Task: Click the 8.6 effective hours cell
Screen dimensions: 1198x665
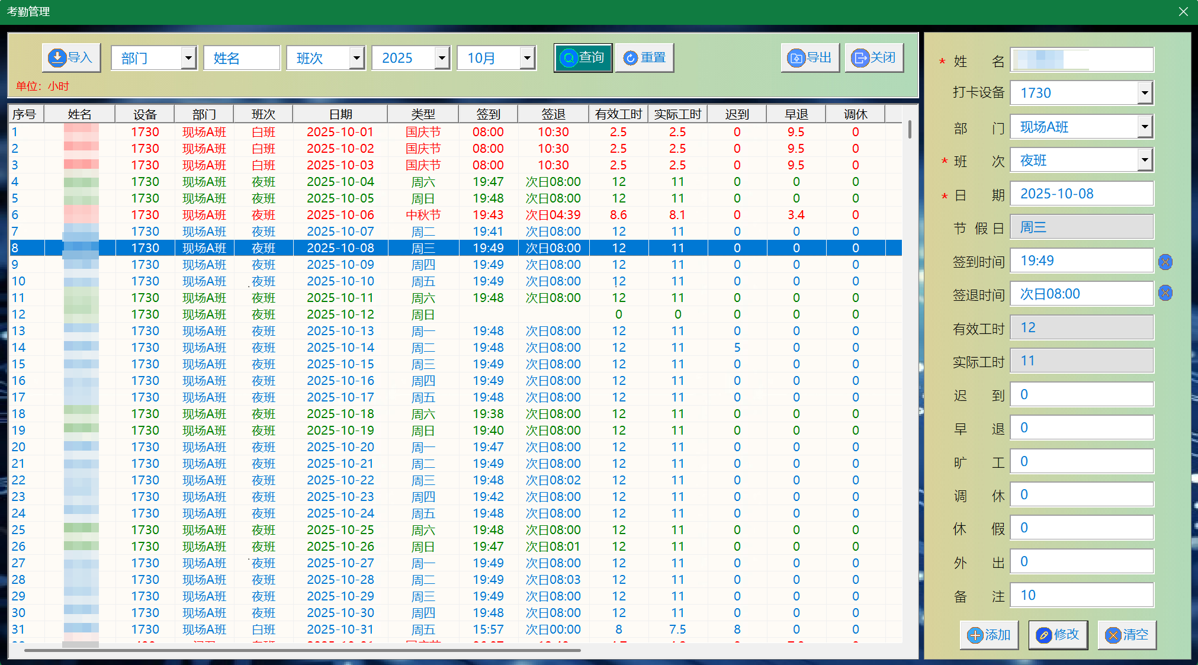Action: (x=618, y=215)
